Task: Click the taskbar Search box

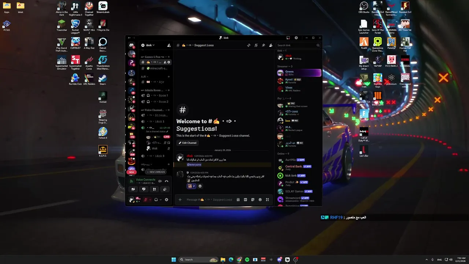Action: point(198,260)
